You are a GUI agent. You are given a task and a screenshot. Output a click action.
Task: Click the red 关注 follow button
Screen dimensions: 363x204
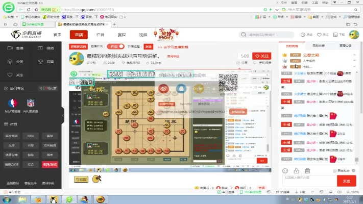coord(261,56)
